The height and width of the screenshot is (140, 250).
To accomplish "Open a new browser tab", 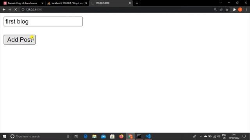I will pos(137,3).
